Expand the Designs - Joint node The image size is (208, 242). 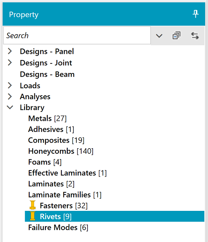[10, 63]
